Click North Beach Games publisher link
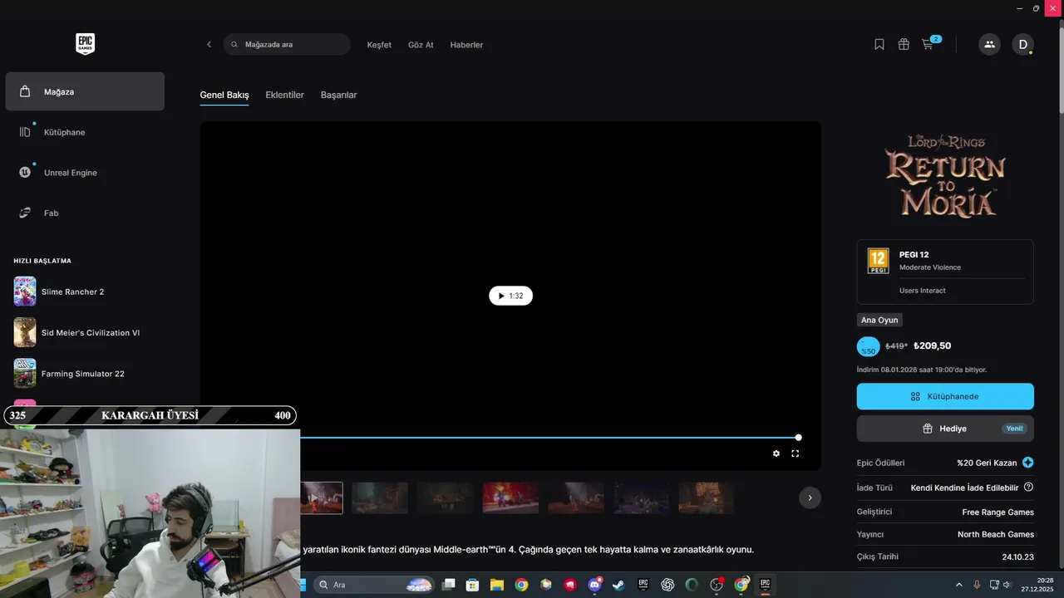1064x598 pixels. point(995,534)
